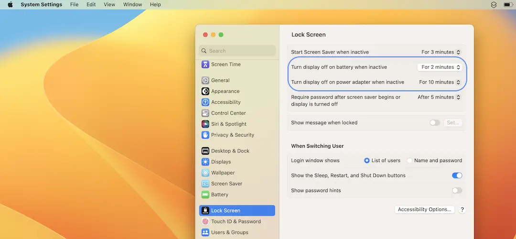Image resolution: width=516 pixels, height=239 pixels.
Task: Click the Accessibility icon in sidebar
Action: (x=205, y=102)
